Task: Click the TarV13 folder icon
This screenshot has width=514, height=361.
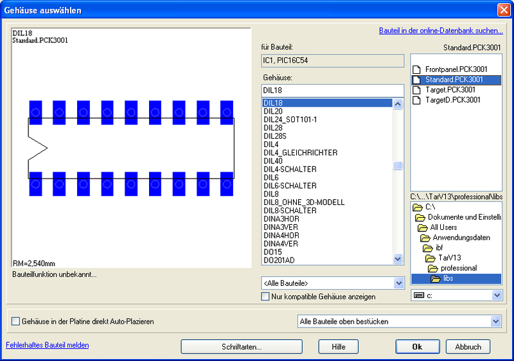Action: coord(430,258)
